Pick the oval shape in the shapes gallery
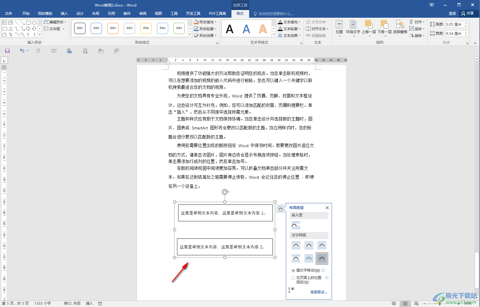 34,23
